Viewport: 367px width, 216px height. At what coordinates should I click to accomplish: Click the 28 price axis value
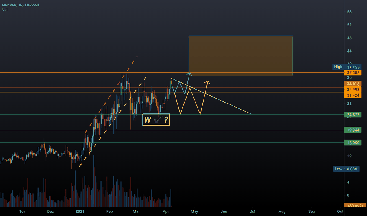tap(349, 103)
